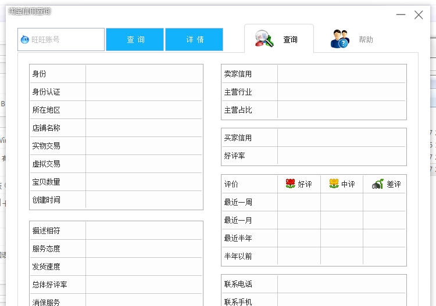
Task: Click the dark wilted flower 差评 icon
Action: (x=378, y=184)
